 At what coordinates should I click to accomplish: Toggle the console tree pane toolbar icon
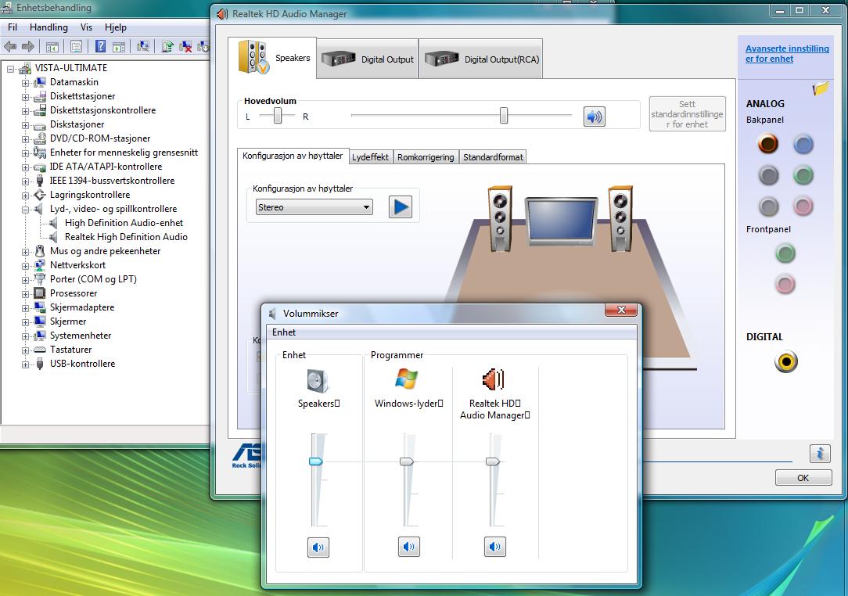click(x=52, y=47)
